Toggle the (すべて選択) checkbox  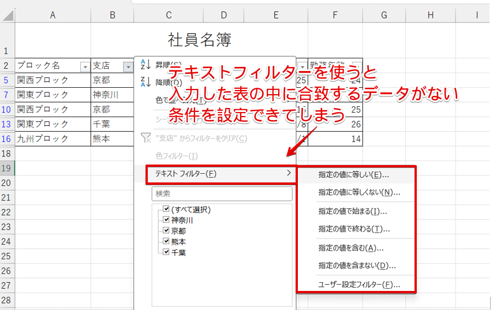[x=166, y=209]
